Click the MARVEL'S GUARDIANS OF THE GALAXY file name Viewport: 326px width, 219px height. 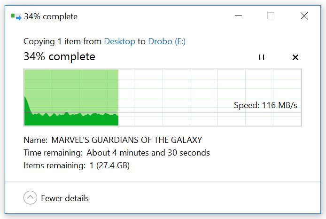(x=126, y=140)
